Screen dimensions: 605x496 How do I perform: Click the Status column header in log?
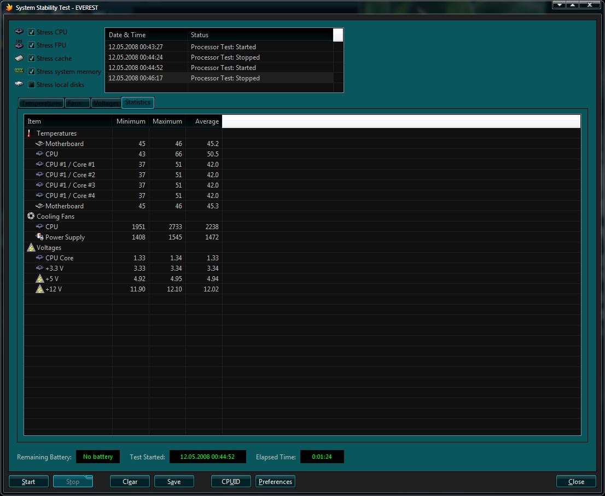point(260,34)
